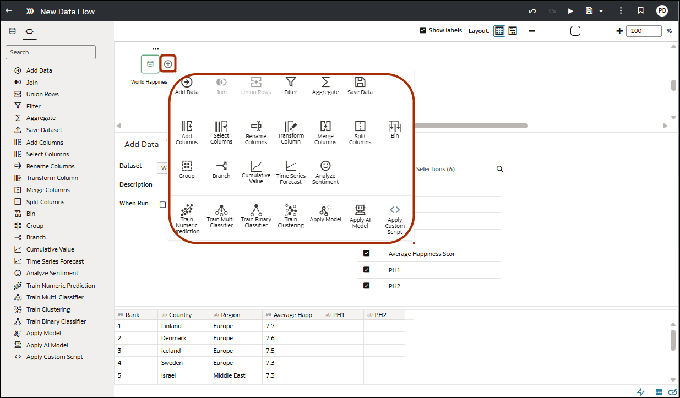Viewport: 680px width, 398px height.
Task: Switch to the alternate layout view
Action: point(513,30)
